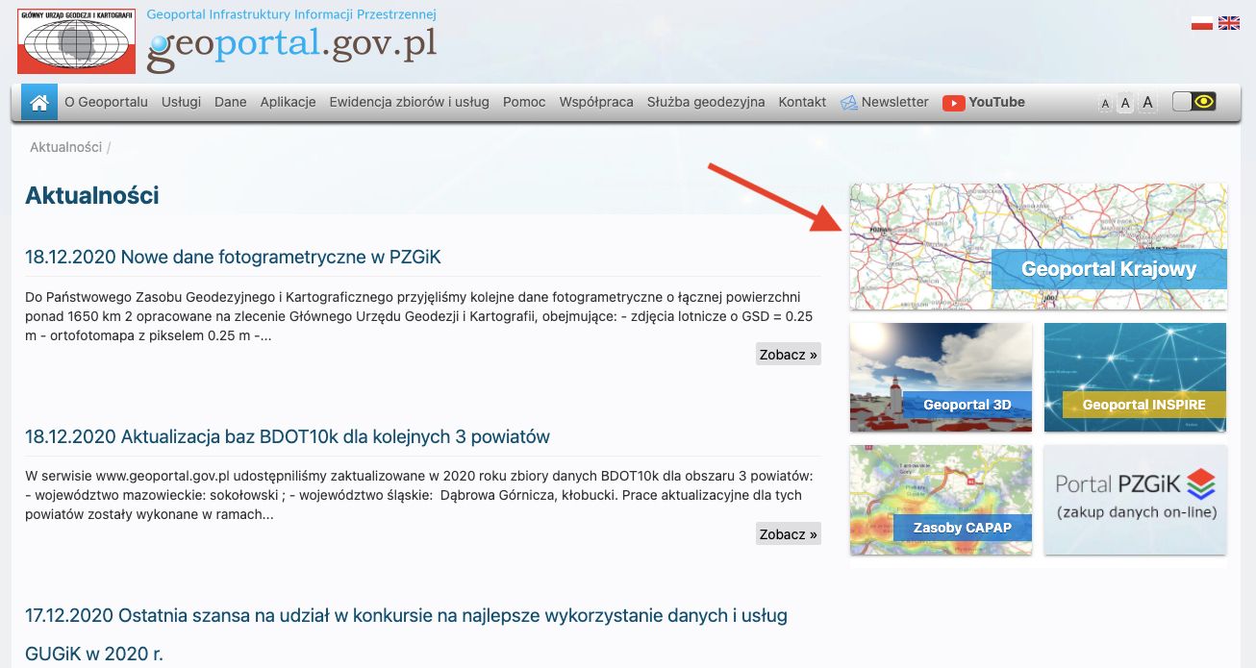Open the O Geoportalu menu item
Viewport: 1256px width, 668px height.
point(106,102)
